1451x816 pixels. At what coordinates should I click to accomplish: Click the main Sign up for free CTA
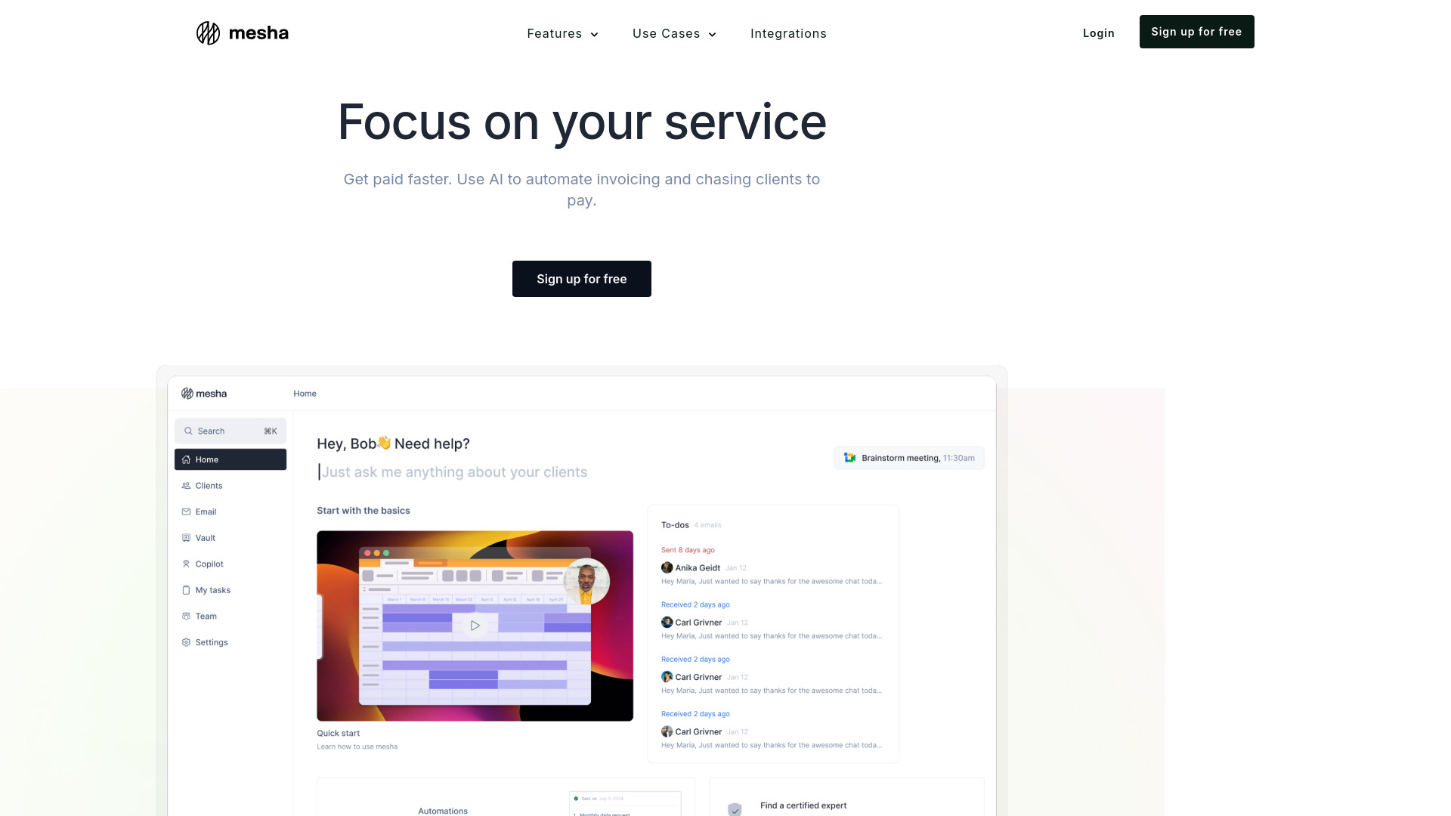point(581,278)
